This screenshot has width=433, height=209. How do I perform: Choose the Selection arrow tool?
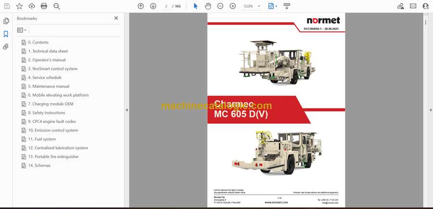tap(195, 6)
